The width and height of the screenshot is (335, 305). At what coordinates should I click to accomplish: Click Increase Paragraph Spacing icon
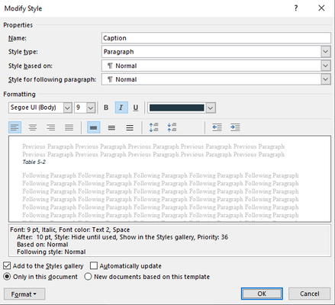[153, 127]
